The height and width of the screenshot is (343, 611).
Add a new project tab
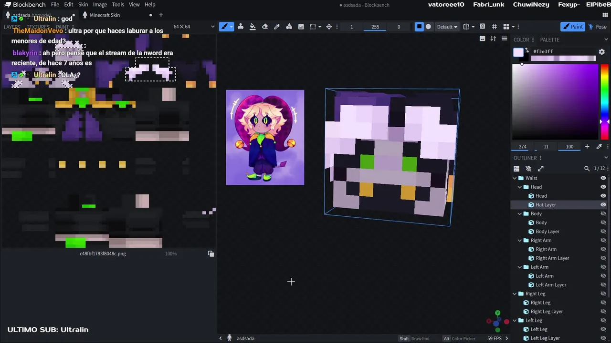(161, 15)
